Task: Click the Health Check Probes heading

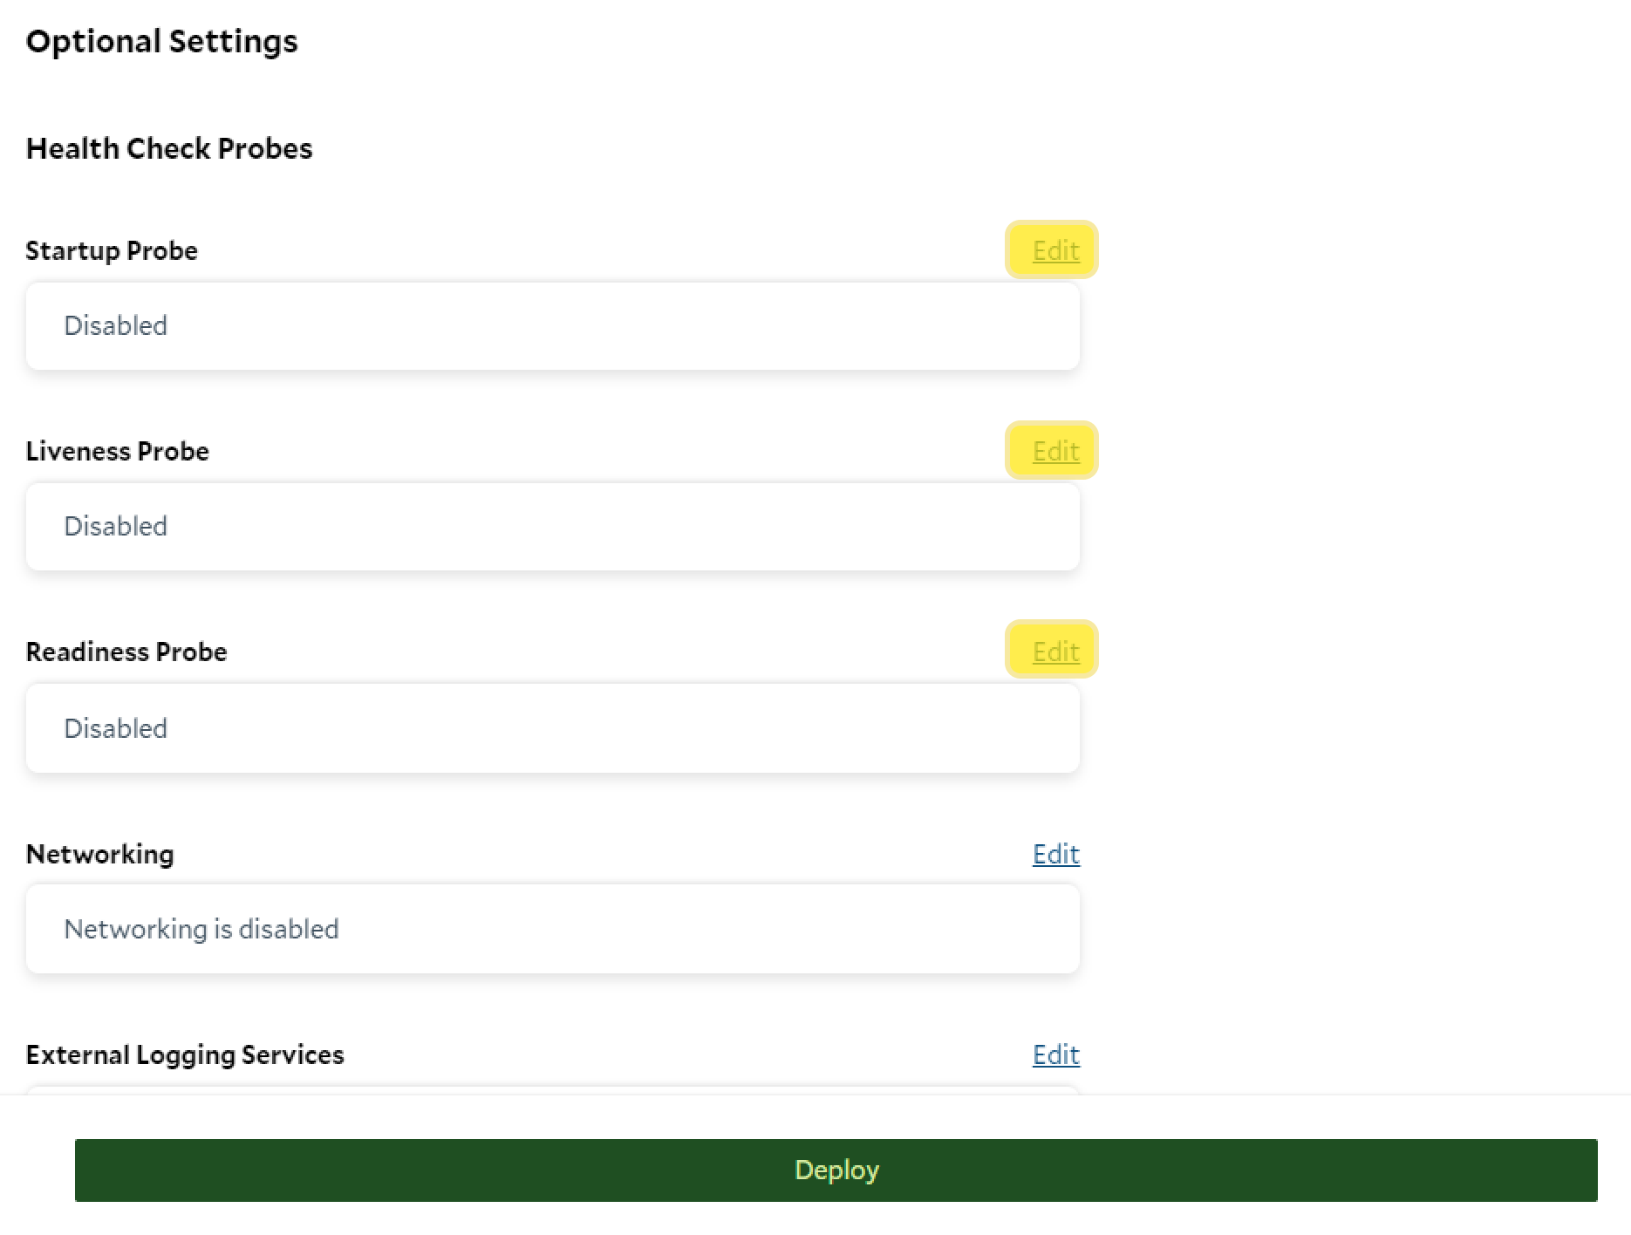Action: point(169,149)
